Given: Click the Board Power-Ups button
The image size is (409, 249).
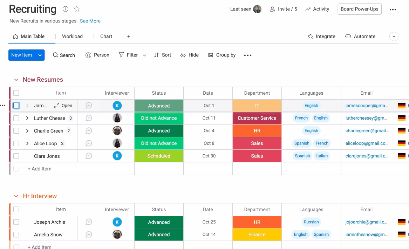Looking at the screenshot, I should [359, 9].
